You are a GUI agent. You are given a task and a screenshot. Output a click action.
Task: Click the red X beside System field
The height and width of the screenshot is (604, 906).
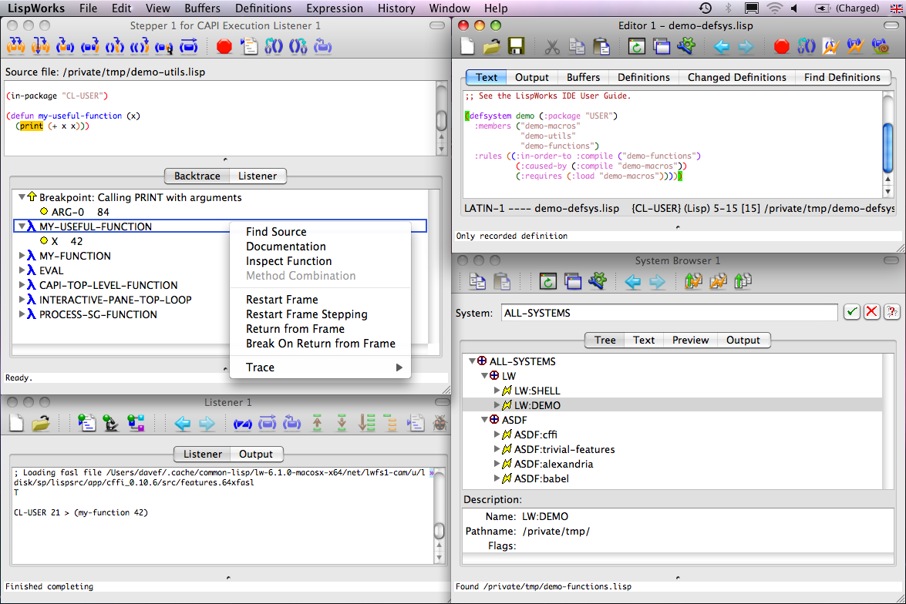(x=872, y=312)
